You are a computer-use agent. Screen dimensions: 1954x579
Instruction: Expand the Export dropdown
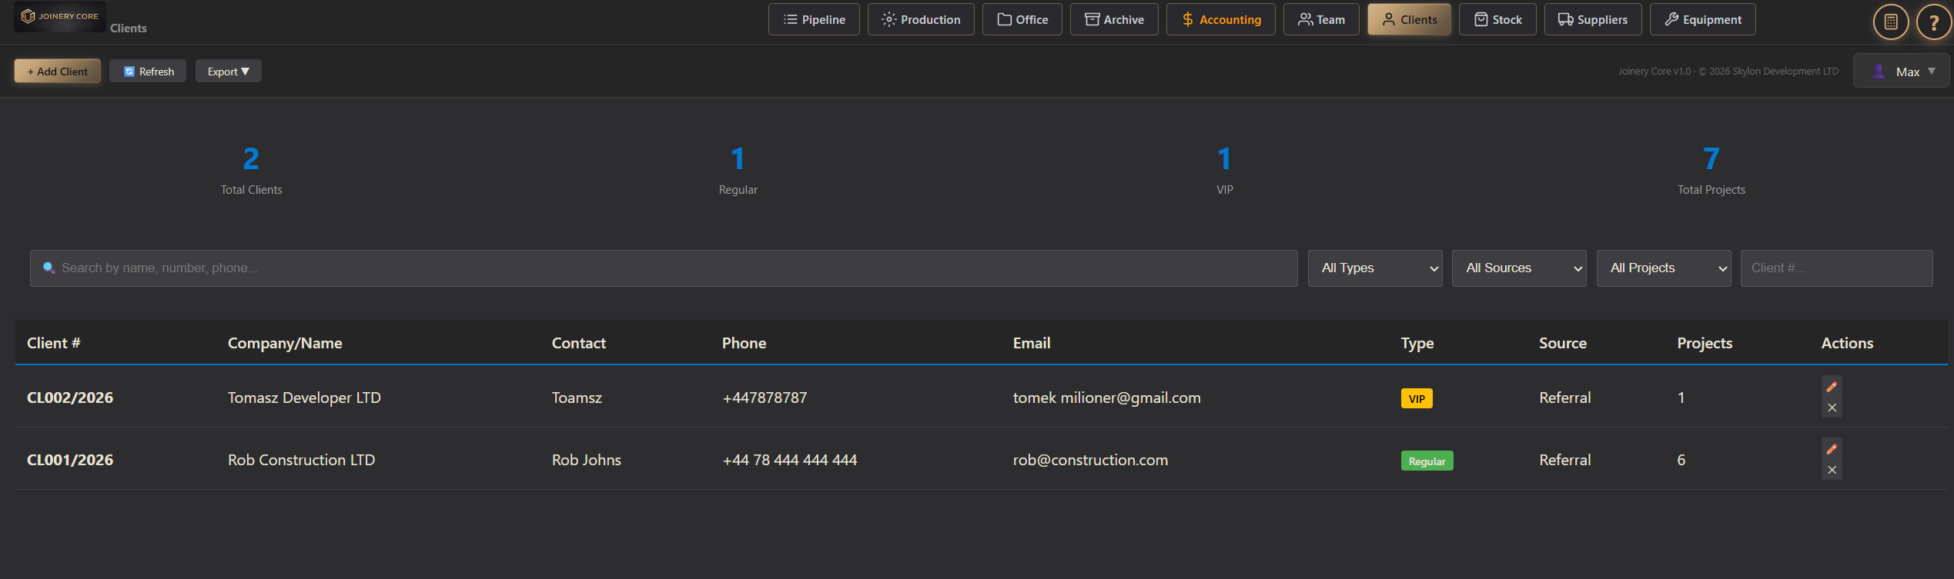pyautogui.click(x=228, y=72)
